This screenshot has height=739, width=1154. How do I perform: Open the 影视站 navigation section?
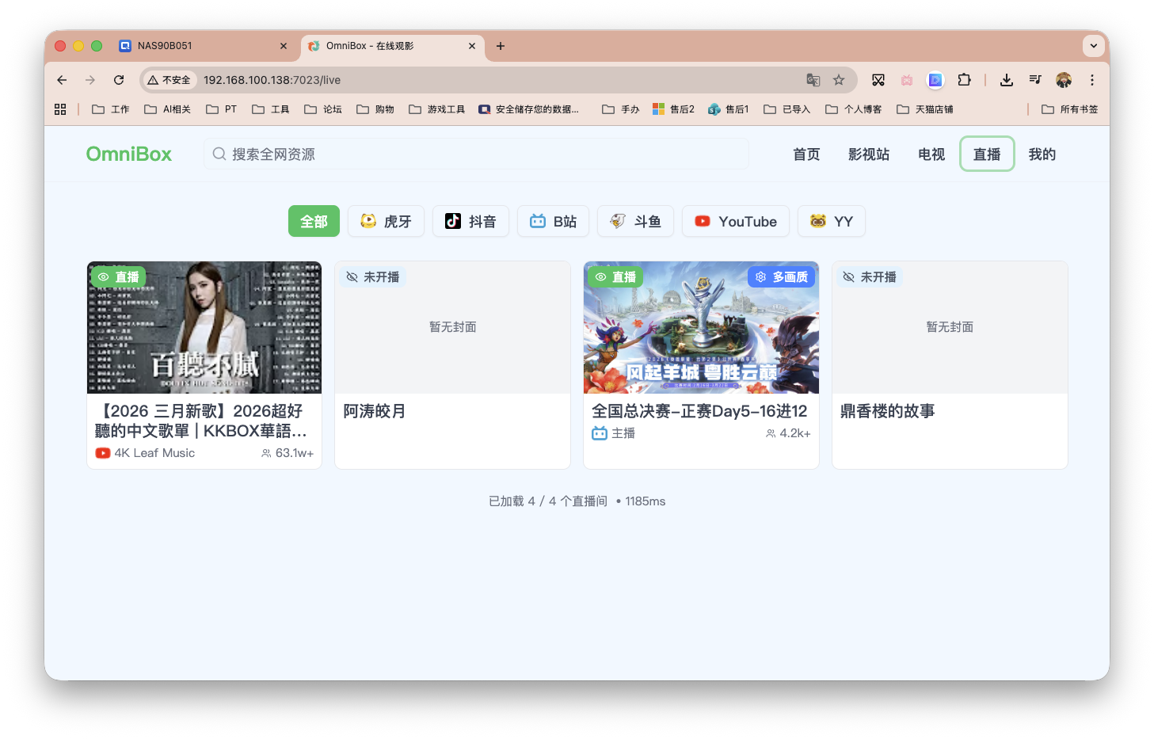(868, 154)
